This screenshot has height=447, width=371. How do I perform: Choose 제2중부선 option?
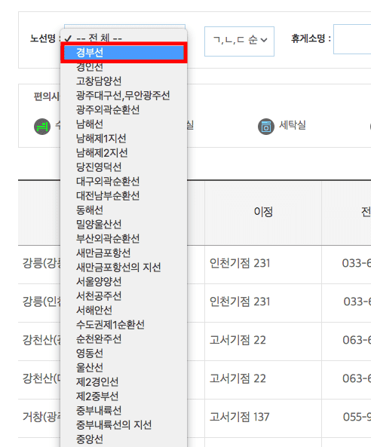click(124, 396)
